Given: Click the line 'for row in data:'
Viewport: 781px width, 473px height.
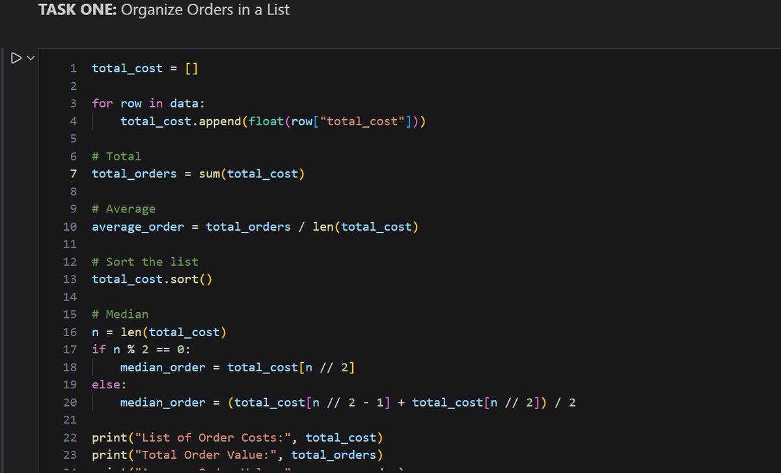Looking at the screenshot, I should pos(149,104).
